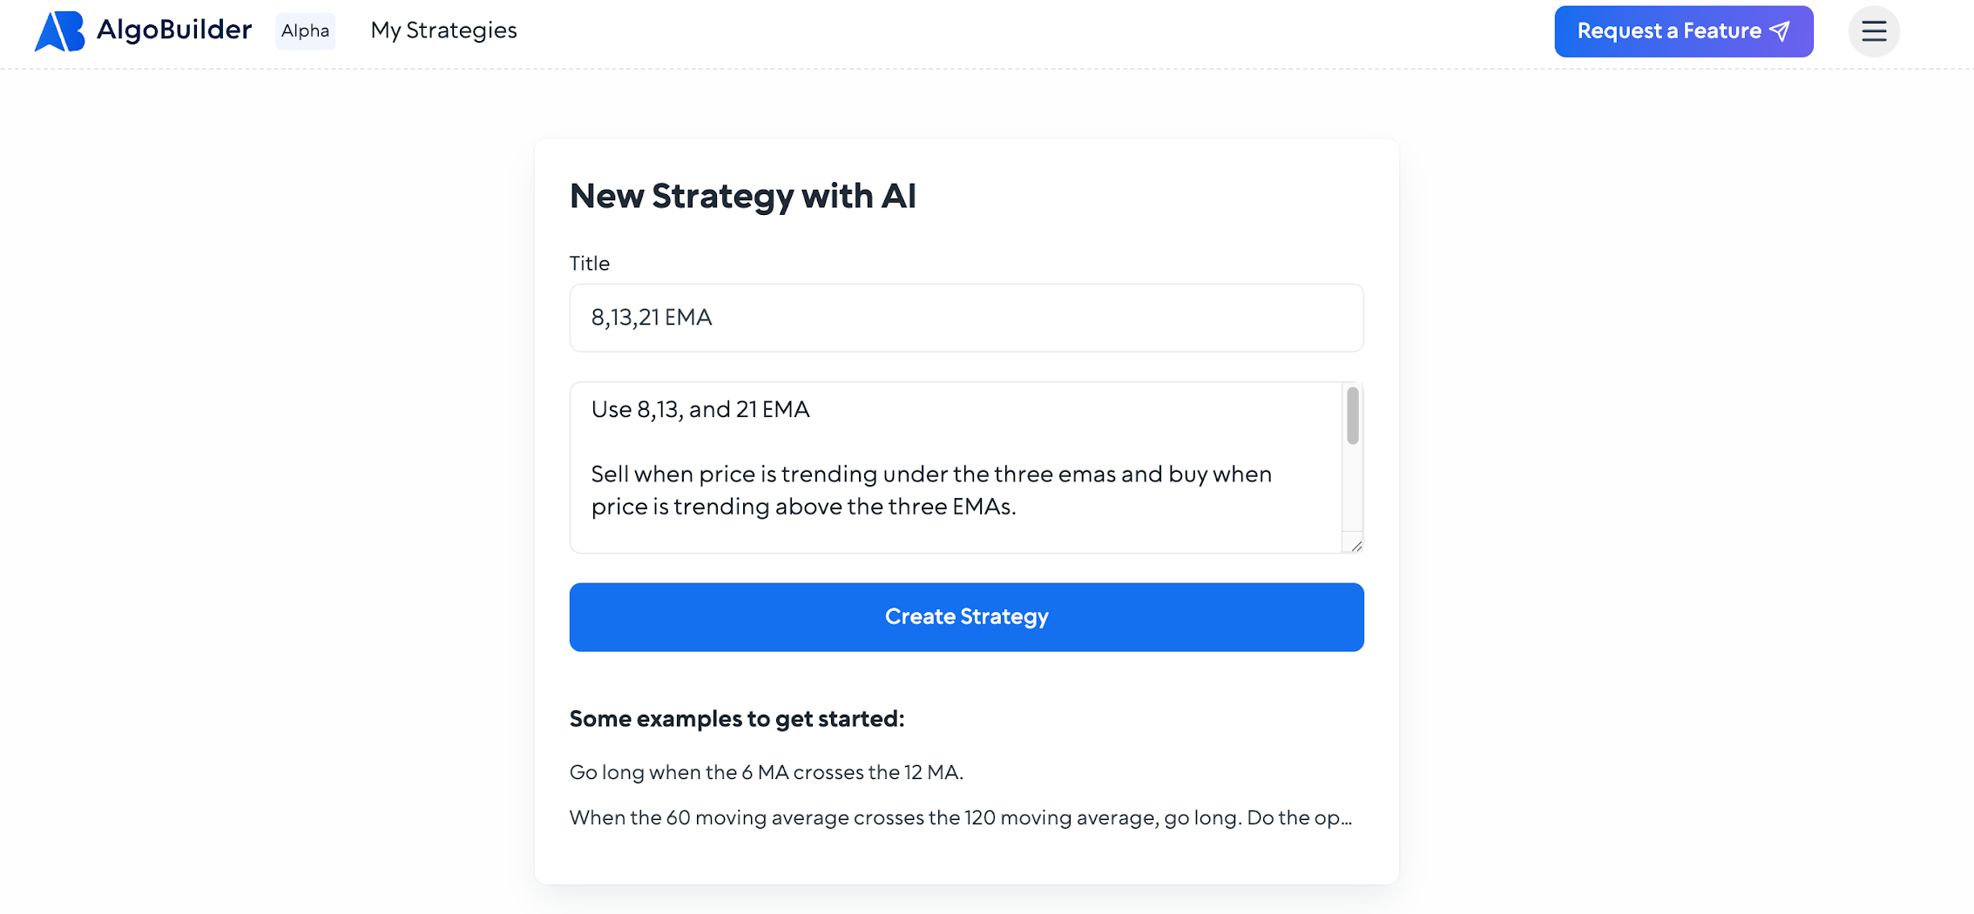Click the New Strategy with AI heading
The width and height of the screenshot is (1974, 914).
[742, 196]
